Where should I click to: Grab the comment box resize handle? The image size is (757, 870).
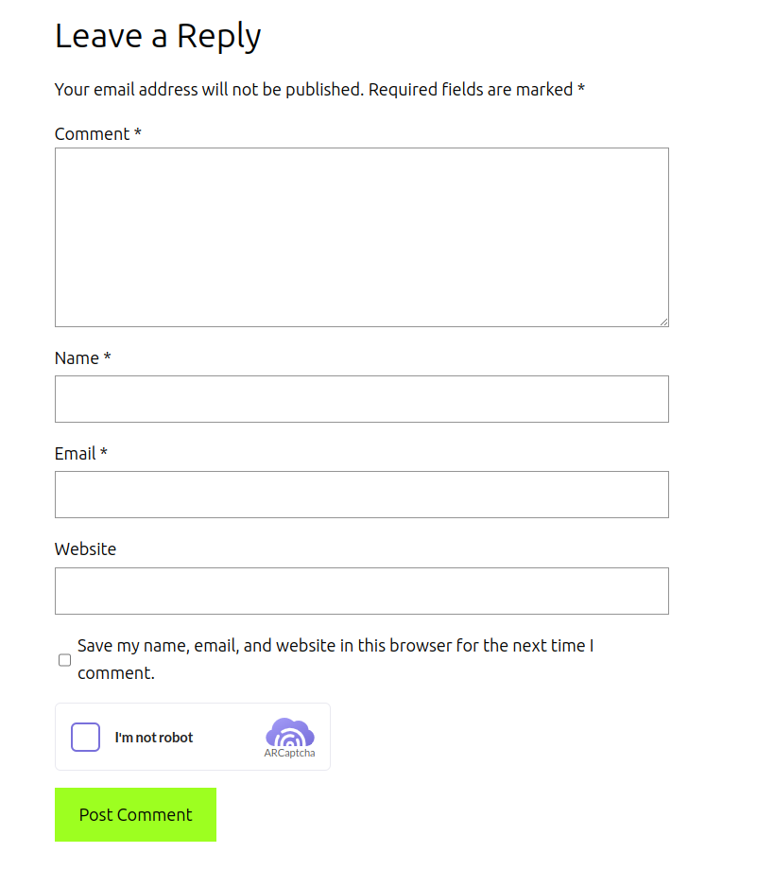(x=663, y=322)
